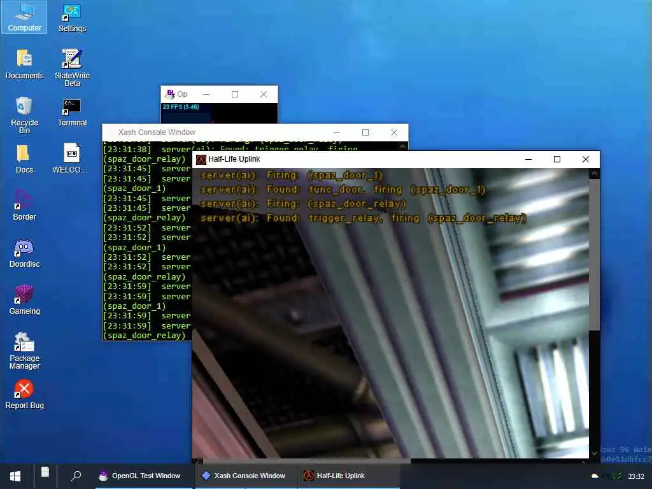Open the Docs folder on desktop
Image resolution: width=652 pixels, height=489 pixels.
(x=24, y=159)
